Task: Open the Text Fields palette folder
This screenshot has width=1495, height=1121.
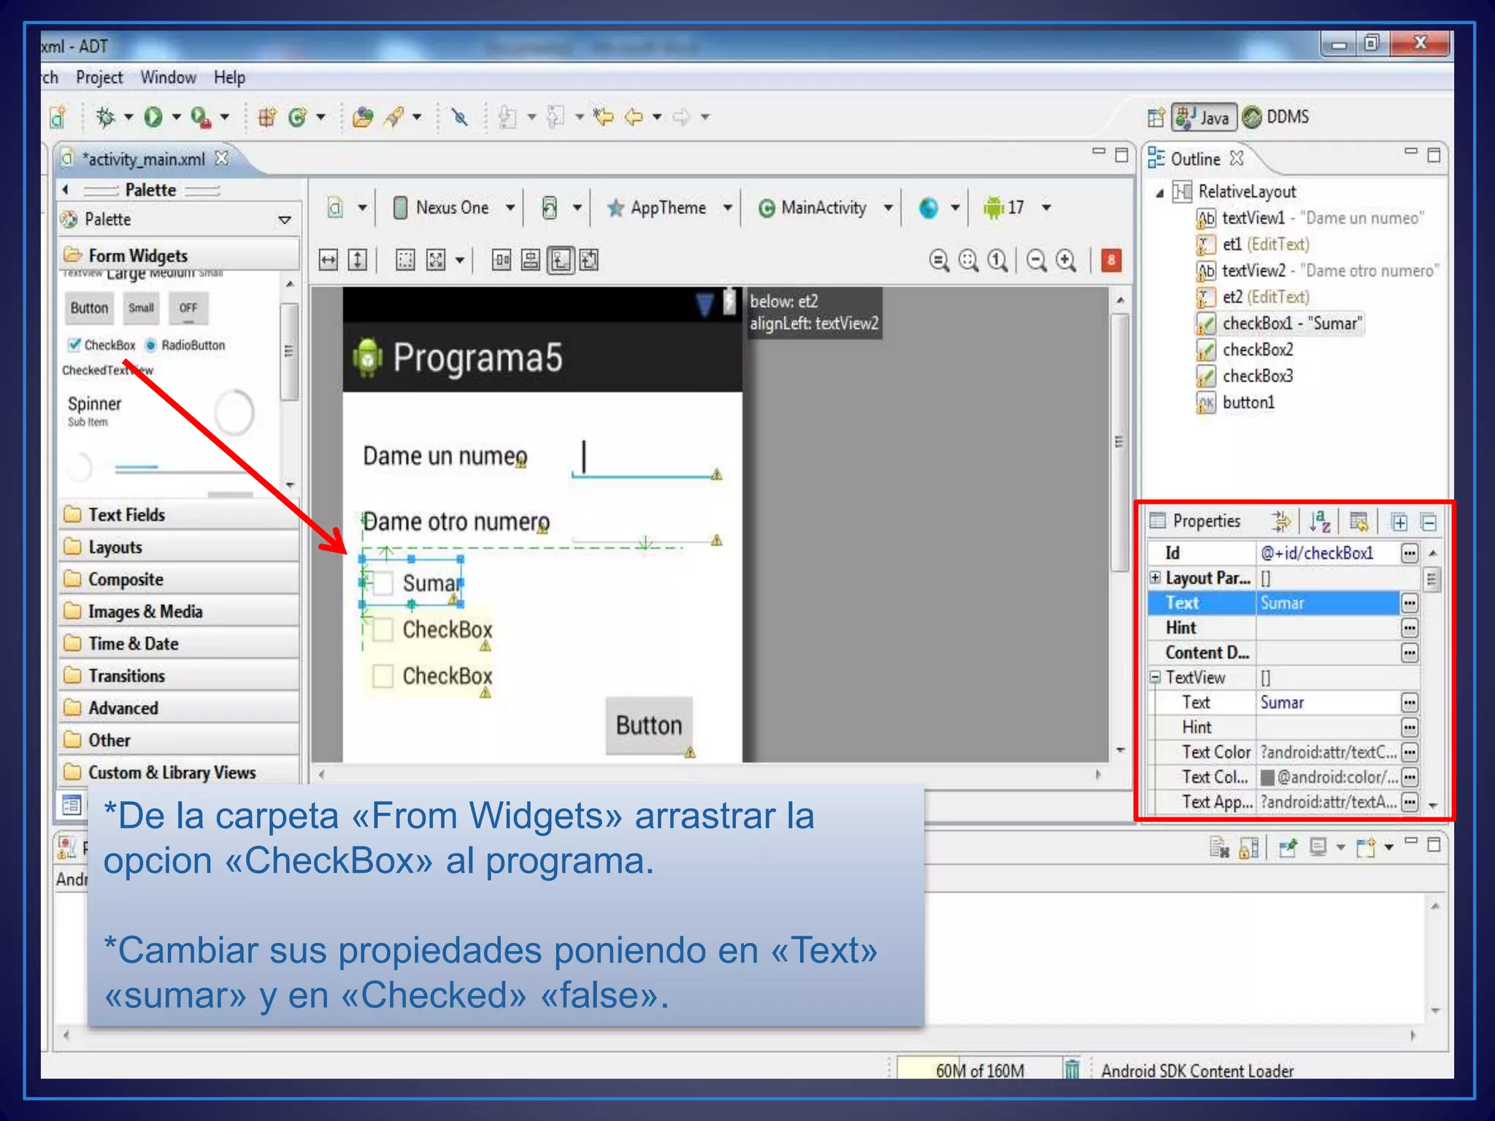Action: point(179,515)
